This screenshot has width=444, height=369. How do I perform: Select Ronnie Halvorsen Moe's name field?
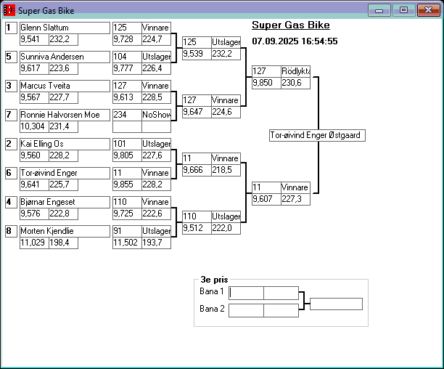pyautogui.click(x=64, y=115)
